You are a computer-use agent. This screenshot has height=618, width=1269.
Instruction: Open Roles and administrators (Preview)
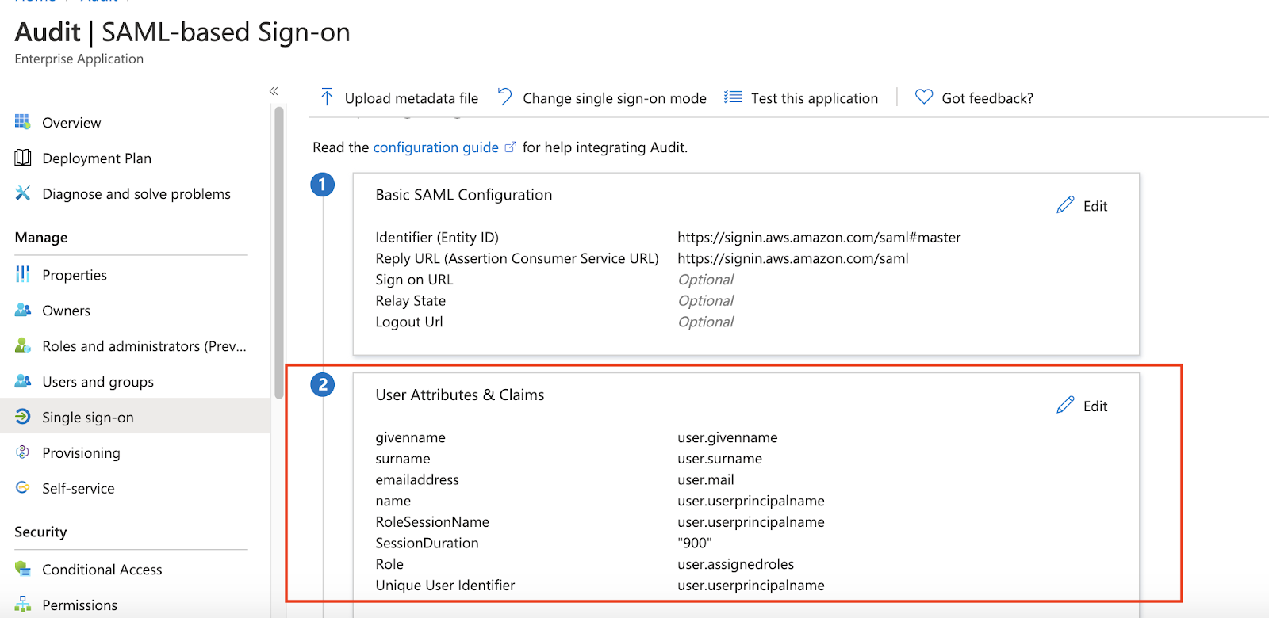point(144,346)
